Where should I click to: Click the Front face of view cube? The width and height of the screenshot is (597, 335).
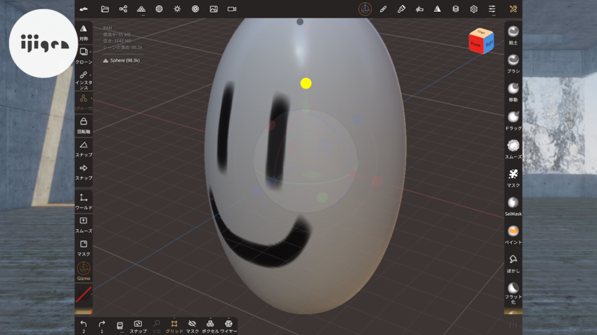pos(475,45)
